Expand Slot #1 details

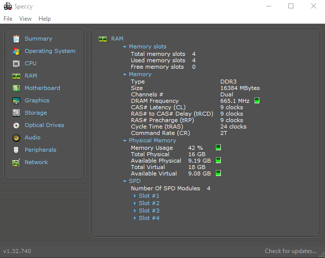[x=135, y=196]
